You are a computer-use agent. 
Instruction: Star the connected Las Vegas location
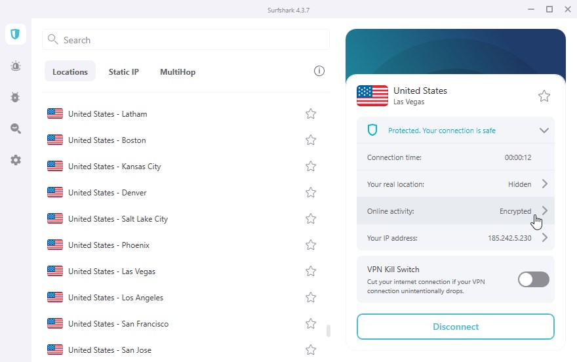click(x=544, y=96)
